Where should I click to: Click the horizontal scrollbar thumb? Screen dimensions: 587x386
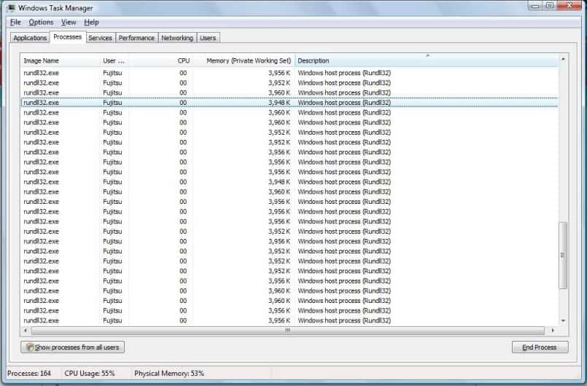click(x=287, y=330)
